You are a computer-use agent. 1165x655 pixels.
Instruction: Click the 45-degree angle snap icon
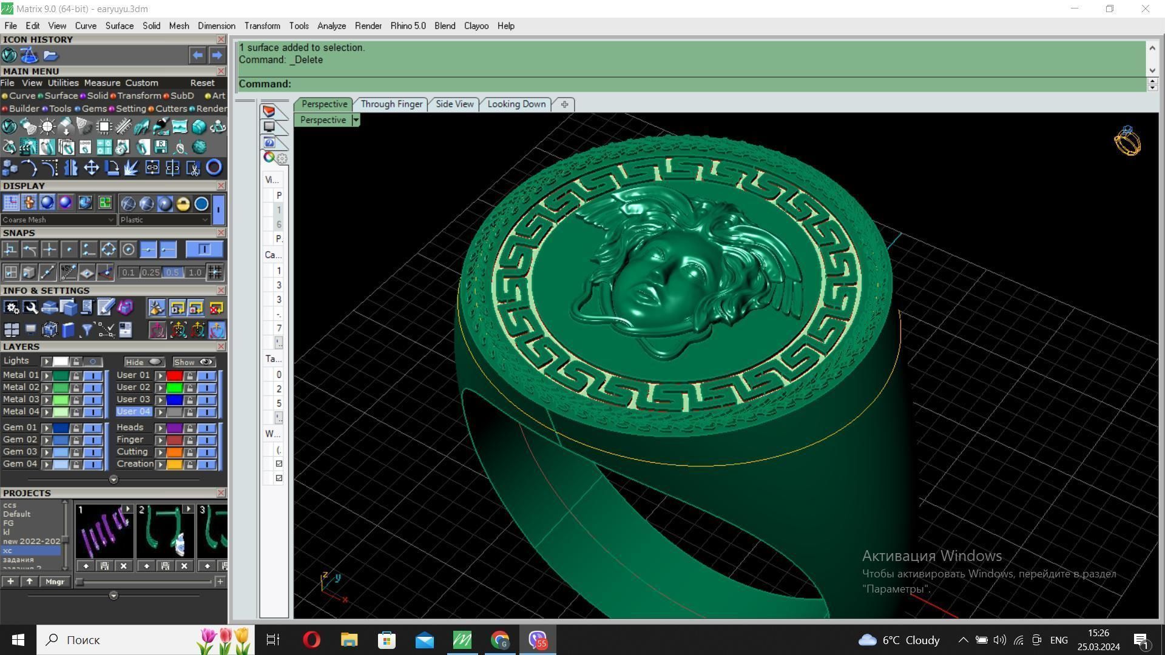click(x=68, y=272)
